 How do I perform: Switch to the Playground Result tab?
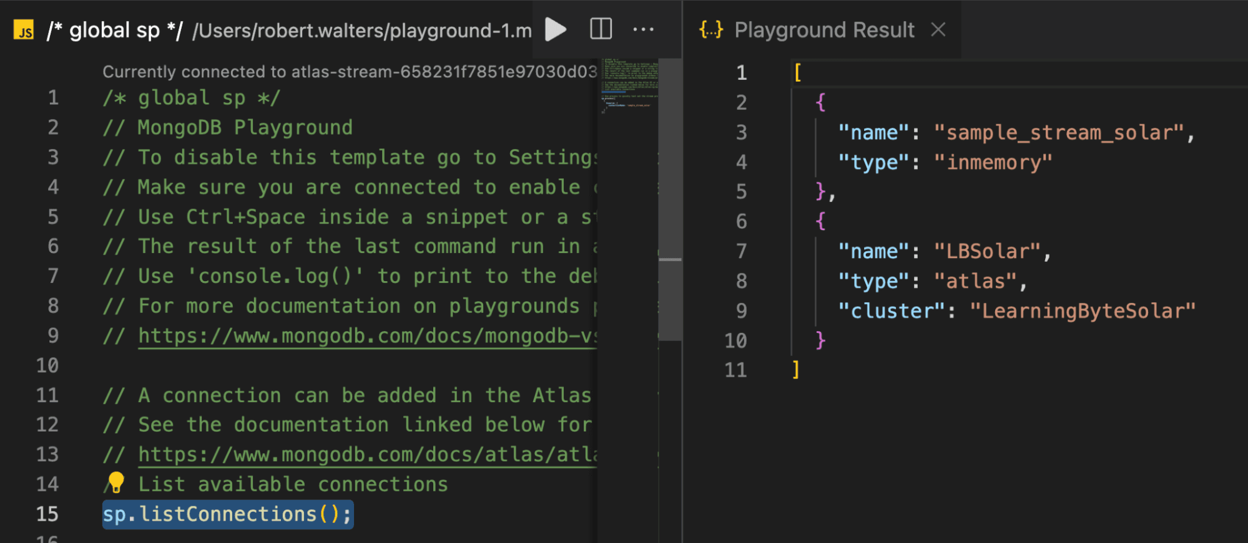pos(823,29)
